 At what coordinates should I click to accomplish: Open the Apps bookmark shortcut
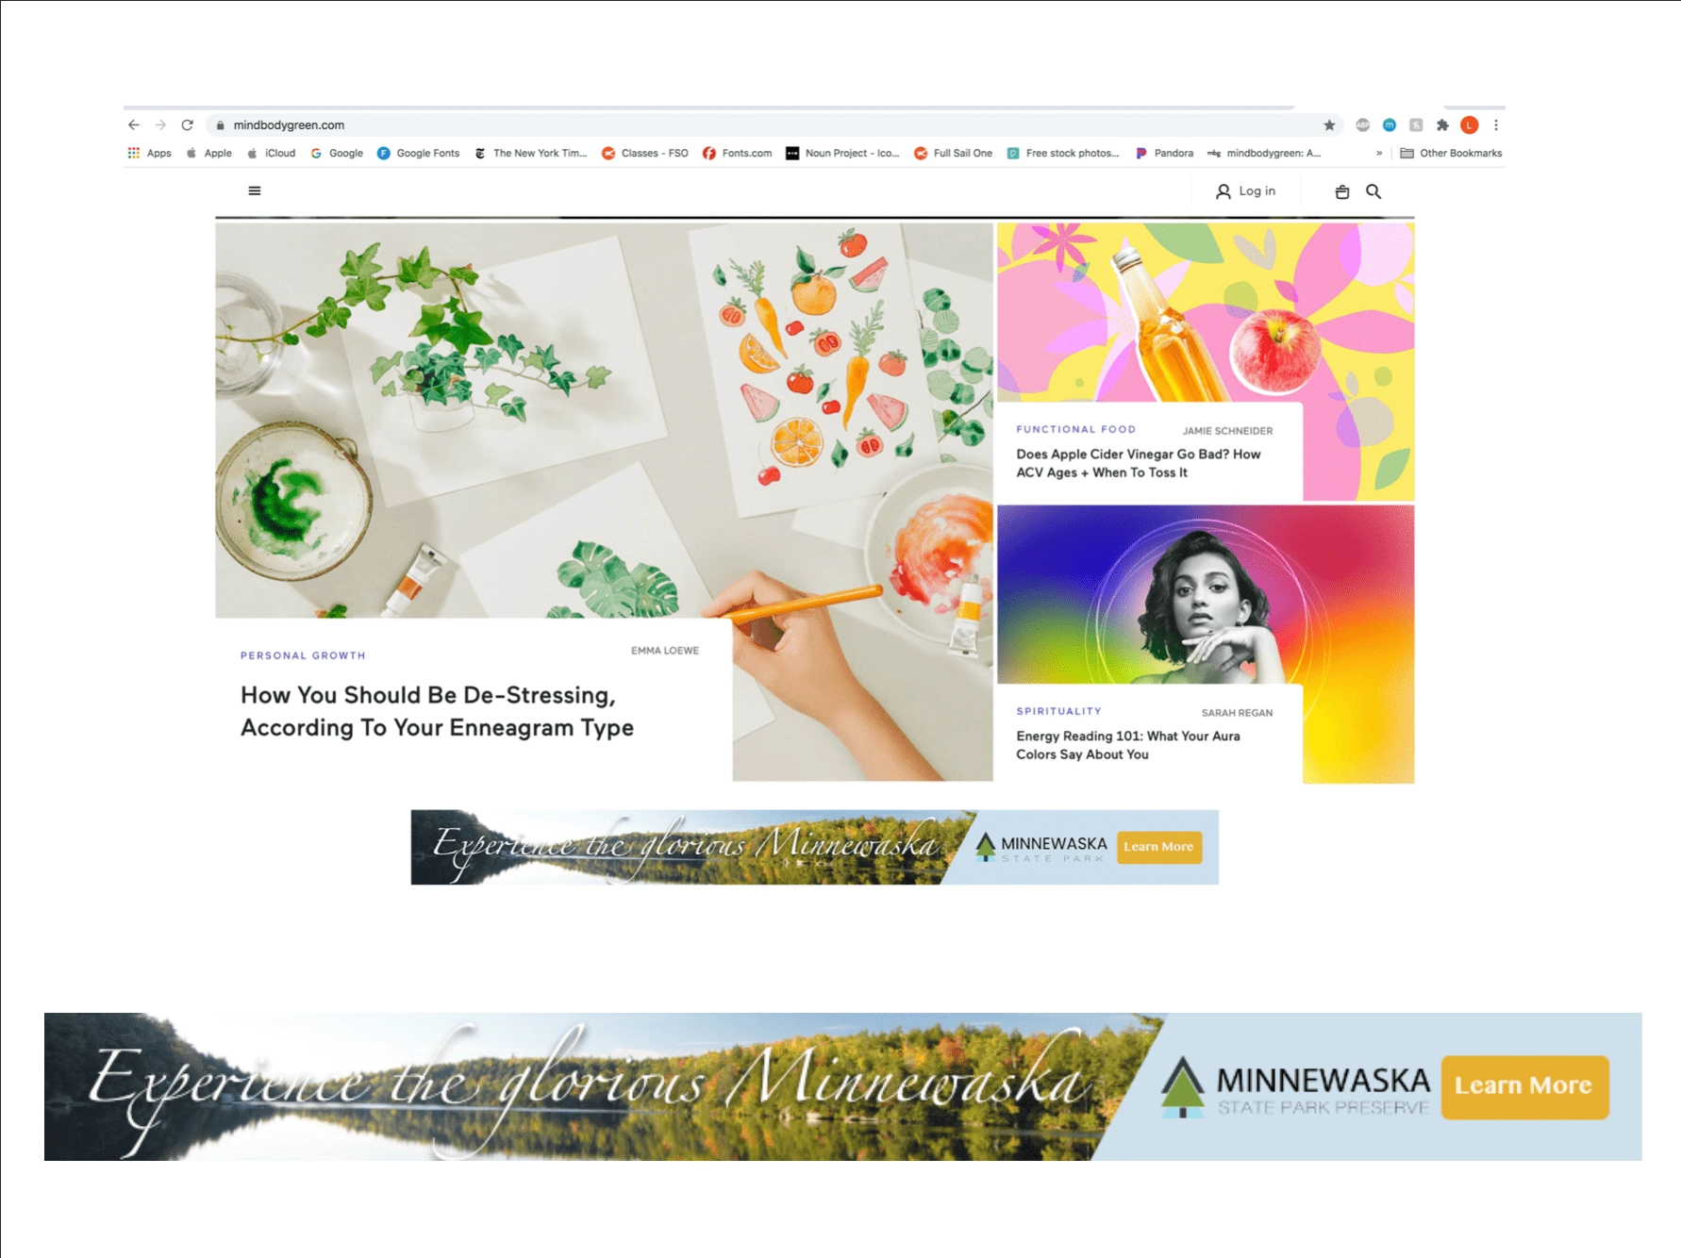[x=150, y=153]
